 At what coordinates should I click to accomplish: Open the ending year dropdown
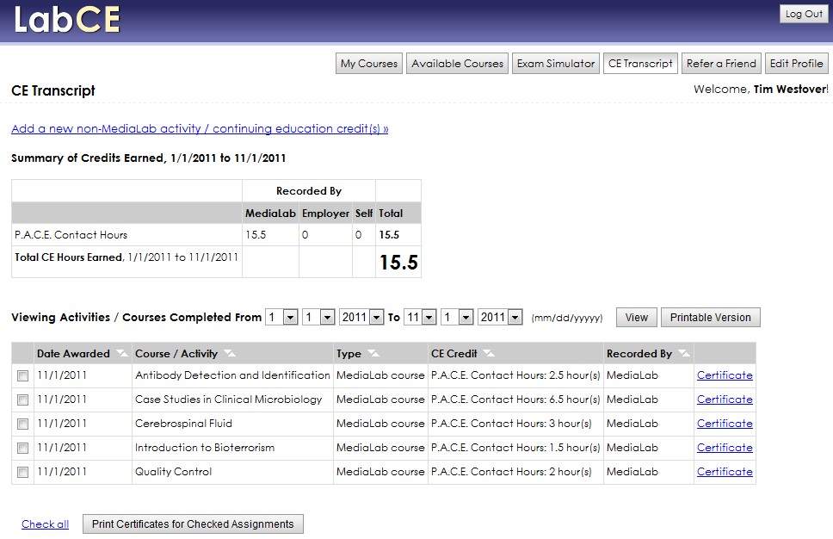500,317
